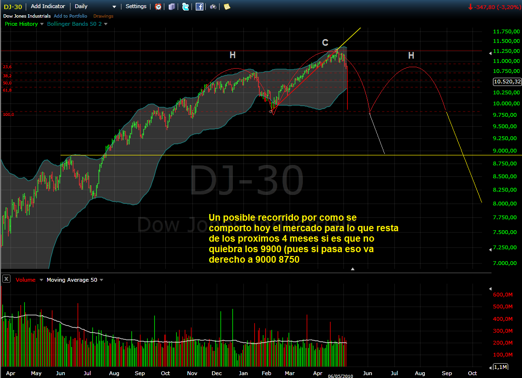
Task: Click the left-pointing marker beside 1,1M
Action: (491, 368)
